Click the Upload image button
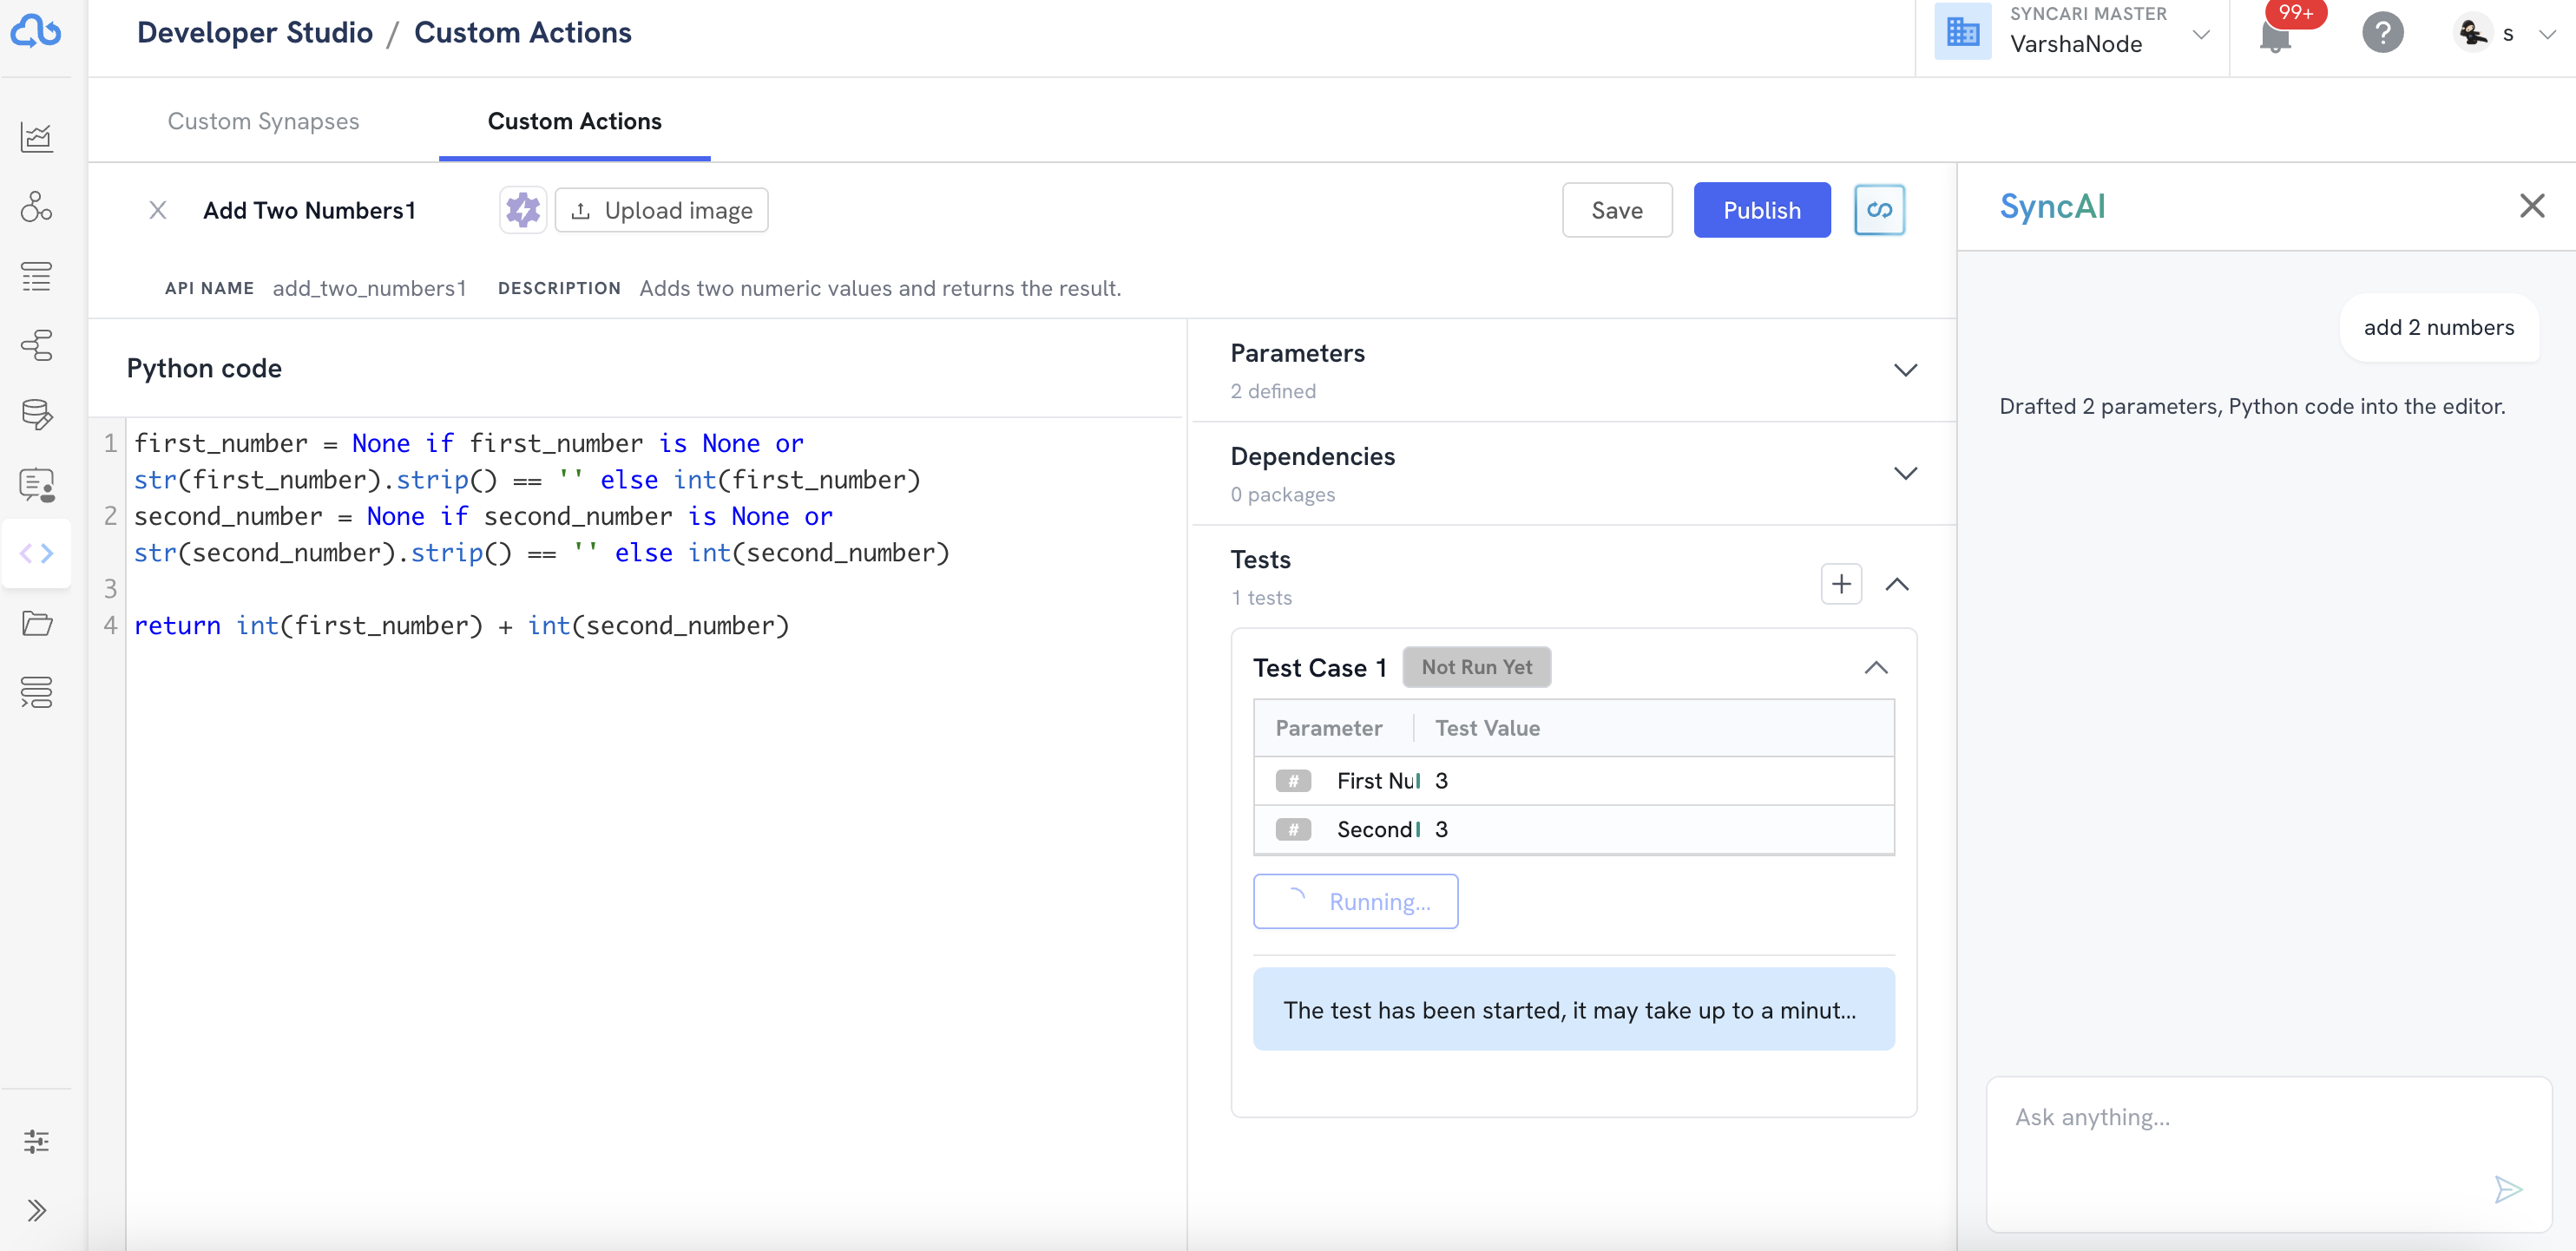This screenshot has height=1251, width=2576. pyautogui.click(x=661, y=210)
